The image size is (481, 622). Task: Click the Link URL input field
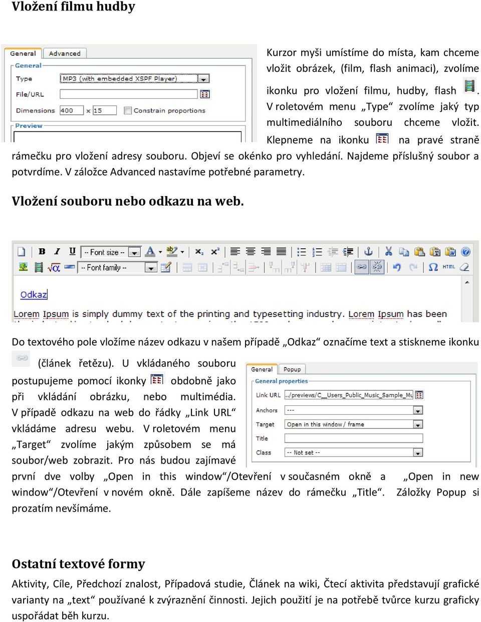[x=349, y=395]
